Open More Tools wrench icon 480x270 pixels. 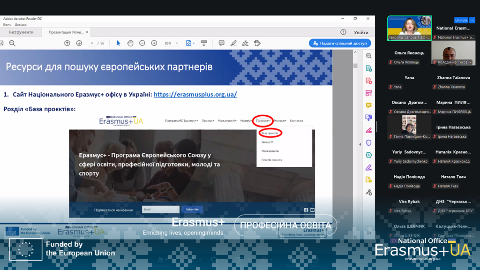pos(368,192)
